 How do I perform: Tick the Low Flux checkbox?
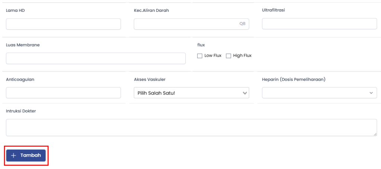200,56
